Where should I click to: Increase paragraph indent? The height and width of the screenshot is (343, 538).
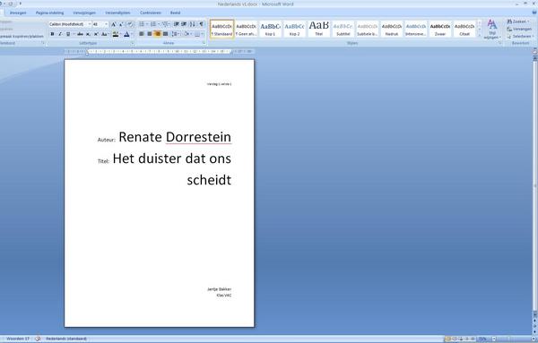click(184, 24)
